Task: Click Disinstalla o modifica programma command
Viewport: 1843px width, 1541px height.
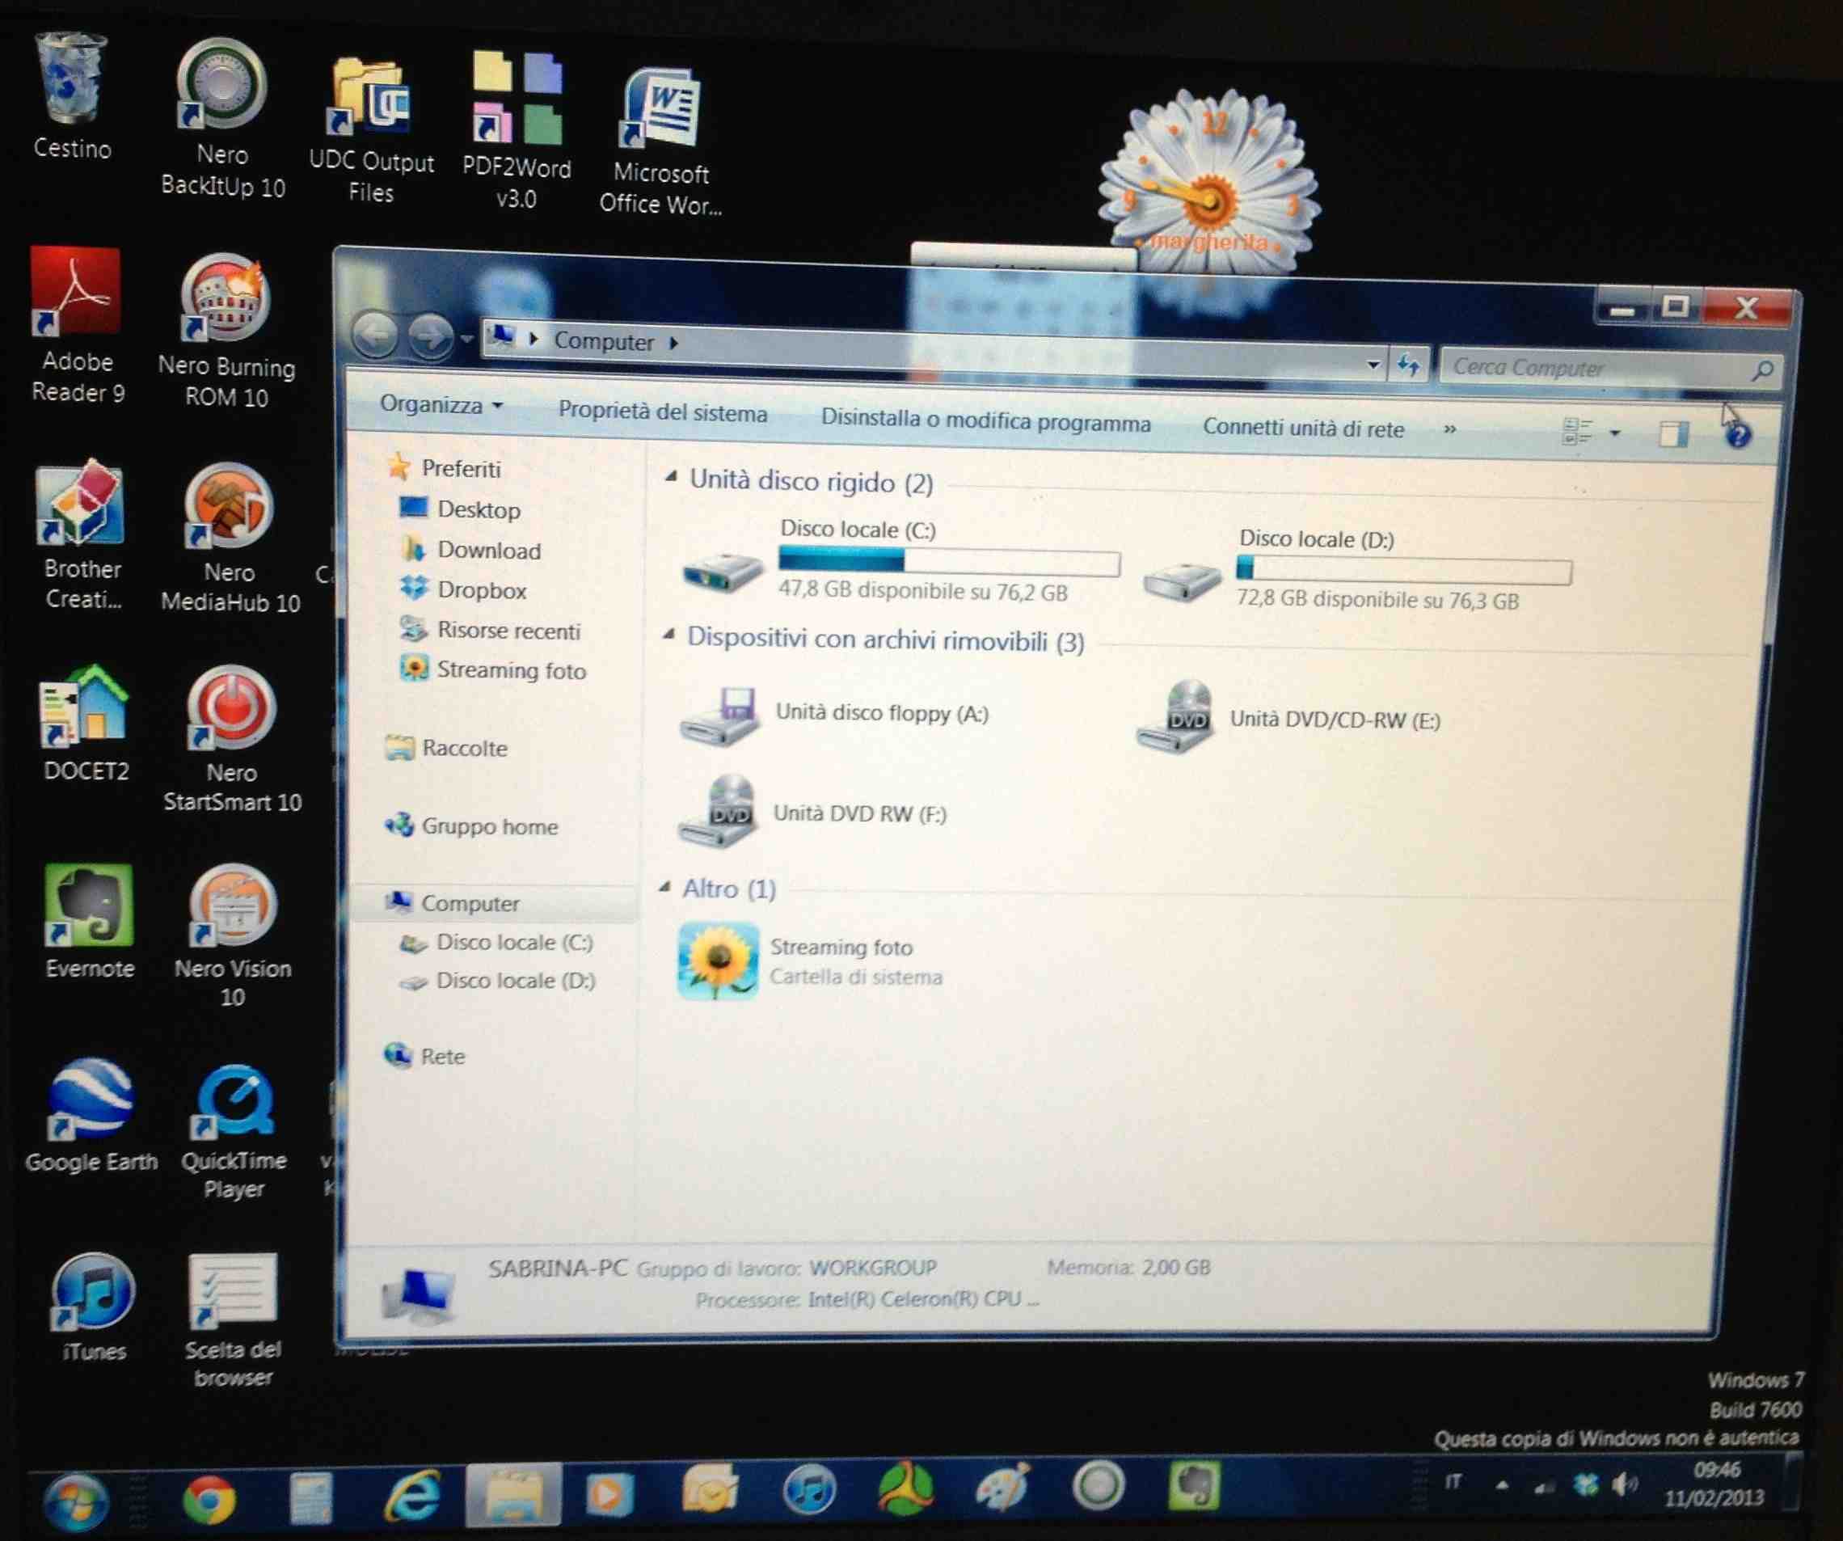Action: click(x=985, y=420)
